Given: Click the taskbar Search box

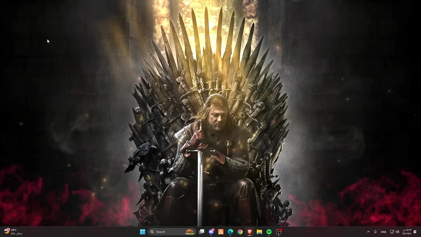Looking at the screenshot, I should [x=172, y=232].
